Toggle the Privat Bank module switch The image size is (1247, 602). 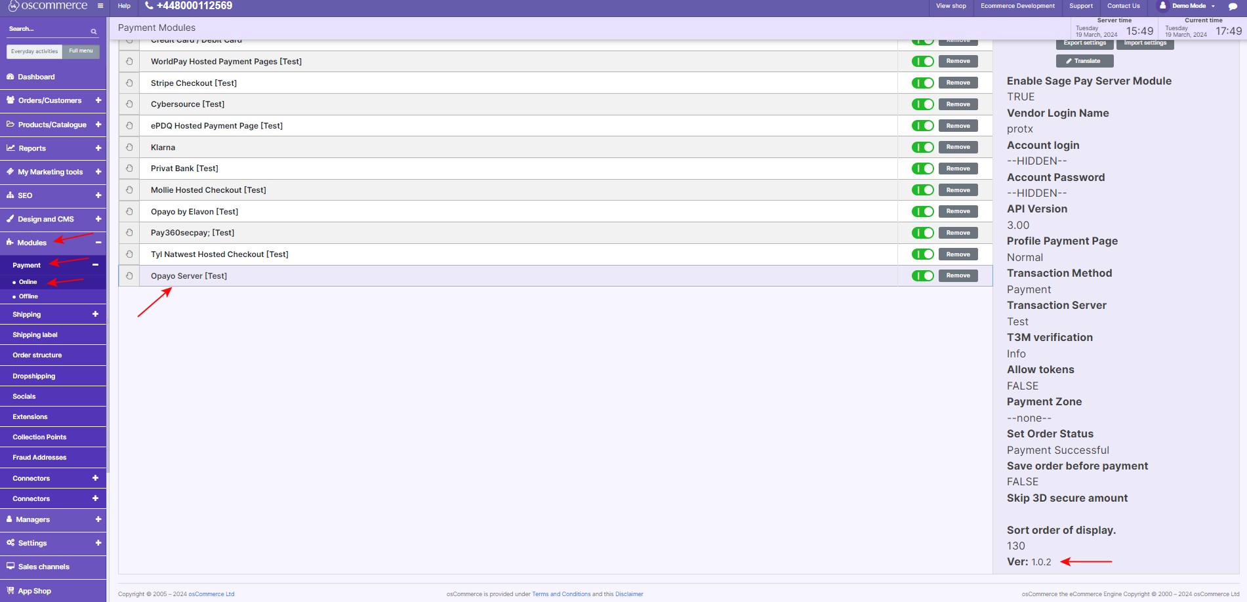click(922, 169)
